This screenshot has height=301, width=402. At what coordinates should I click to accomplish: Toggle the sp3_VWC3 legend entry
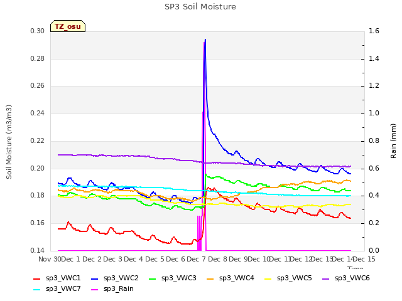coord(173,278)
